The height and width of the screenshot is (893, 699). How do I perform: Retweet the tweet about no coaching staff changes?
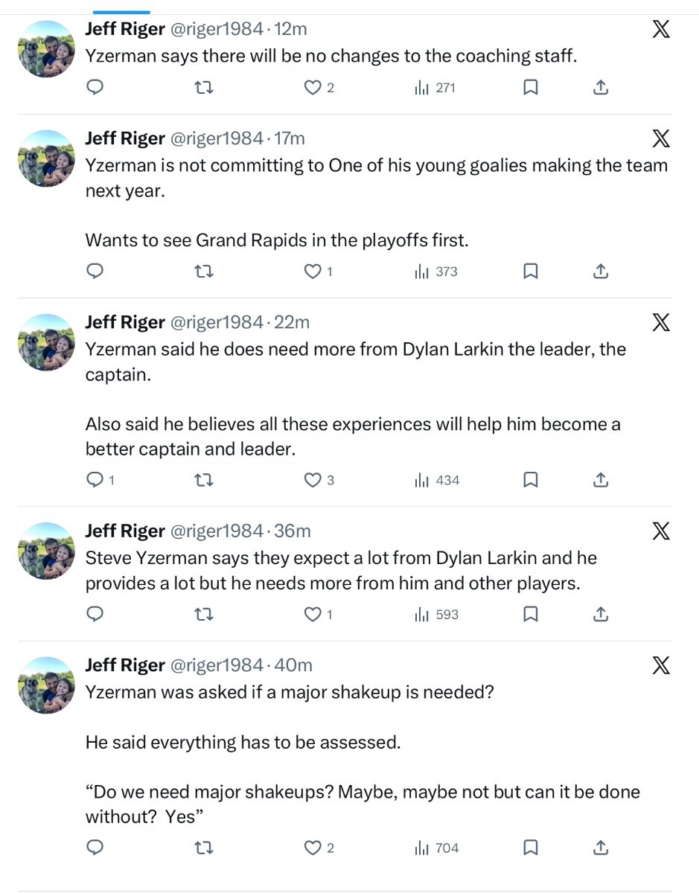pos(203,88)
